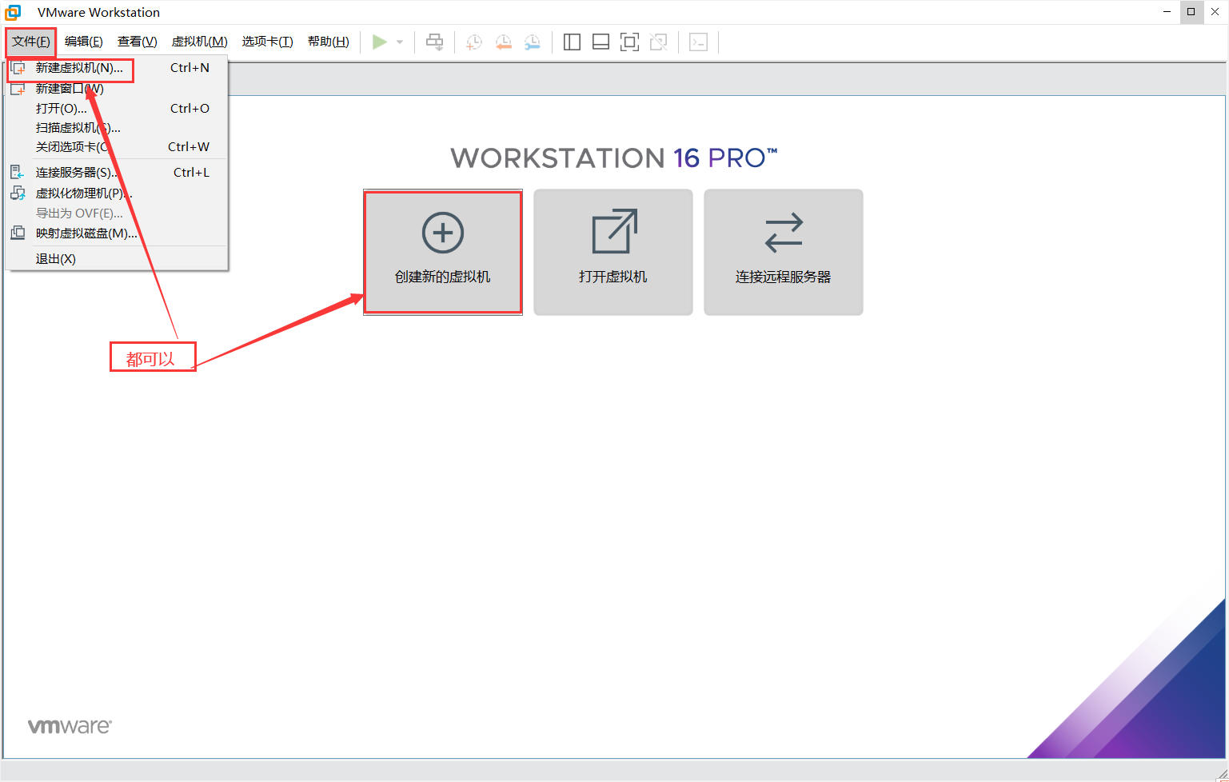Toggle the thumbnail bar layout icon
Image resolution: width=1229 pixels, height=782 pixels.
(x=601, y=42)
